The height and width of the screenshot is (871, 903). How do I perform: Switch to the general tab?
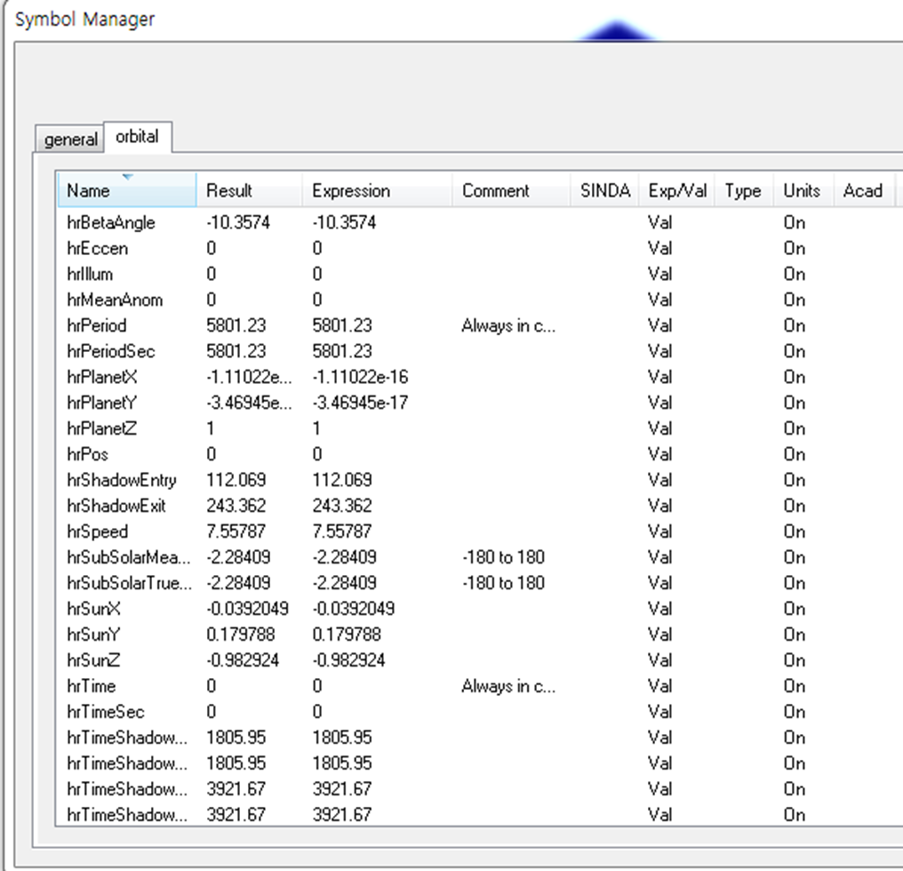click(x=69, y=139)
